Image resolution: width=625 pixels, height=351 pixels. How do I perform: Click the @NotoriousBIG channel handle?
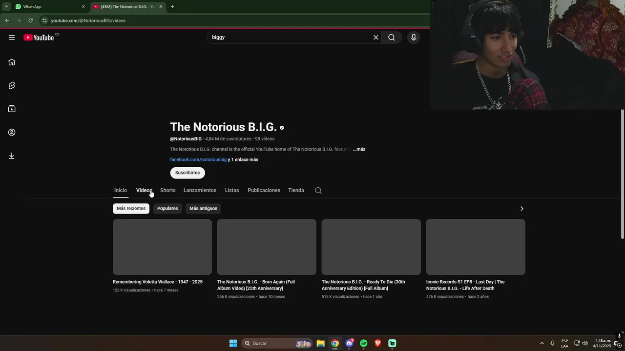tap(186, 139)
